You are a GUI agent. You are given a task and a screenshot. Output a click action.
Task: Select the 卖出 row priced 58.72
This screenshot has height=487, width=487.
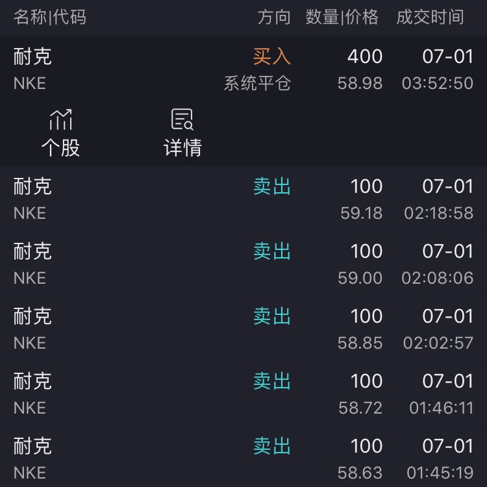pyautogui.click(x=243, y=393)
